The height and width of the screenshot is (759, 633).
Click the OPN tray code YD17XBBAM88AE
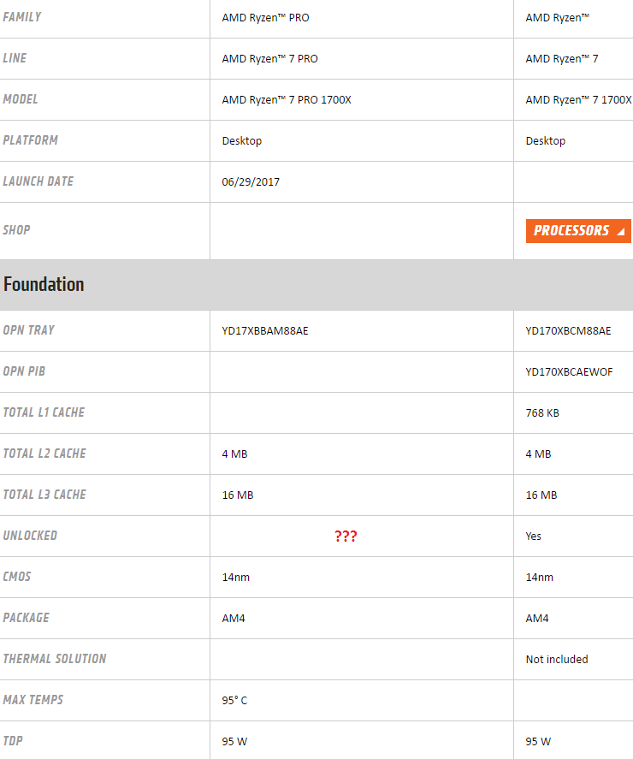pos(265,331)
